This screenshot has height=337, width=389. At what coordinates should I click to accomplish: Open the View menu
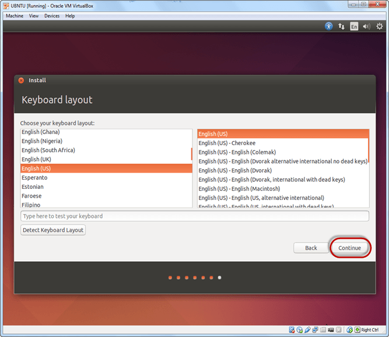coord(34,16)
